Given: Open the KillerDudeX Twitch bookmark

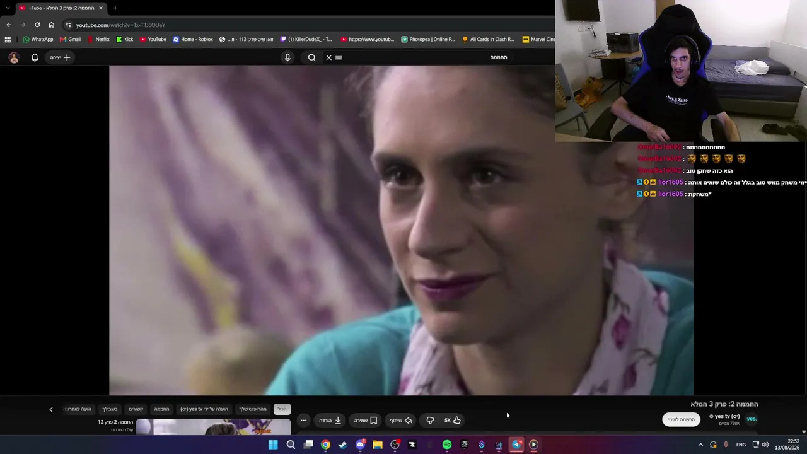Looking at the screenshot, I should (306, 39).
